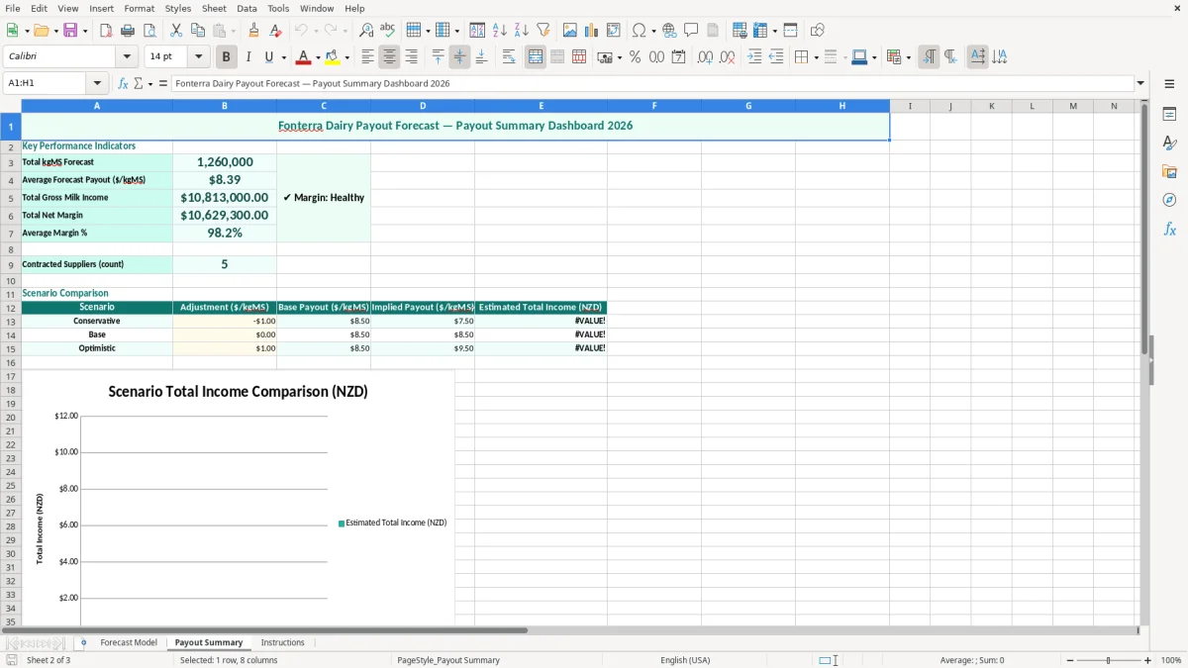Click the Save document icon
1188x668 pixels.
pyautogui.click(x=70, y=31)
